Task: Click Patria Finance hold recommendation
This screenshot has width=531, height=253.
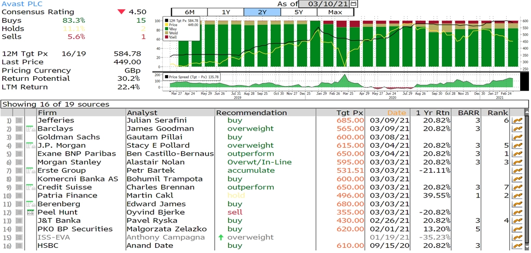Action: point(236,195)
